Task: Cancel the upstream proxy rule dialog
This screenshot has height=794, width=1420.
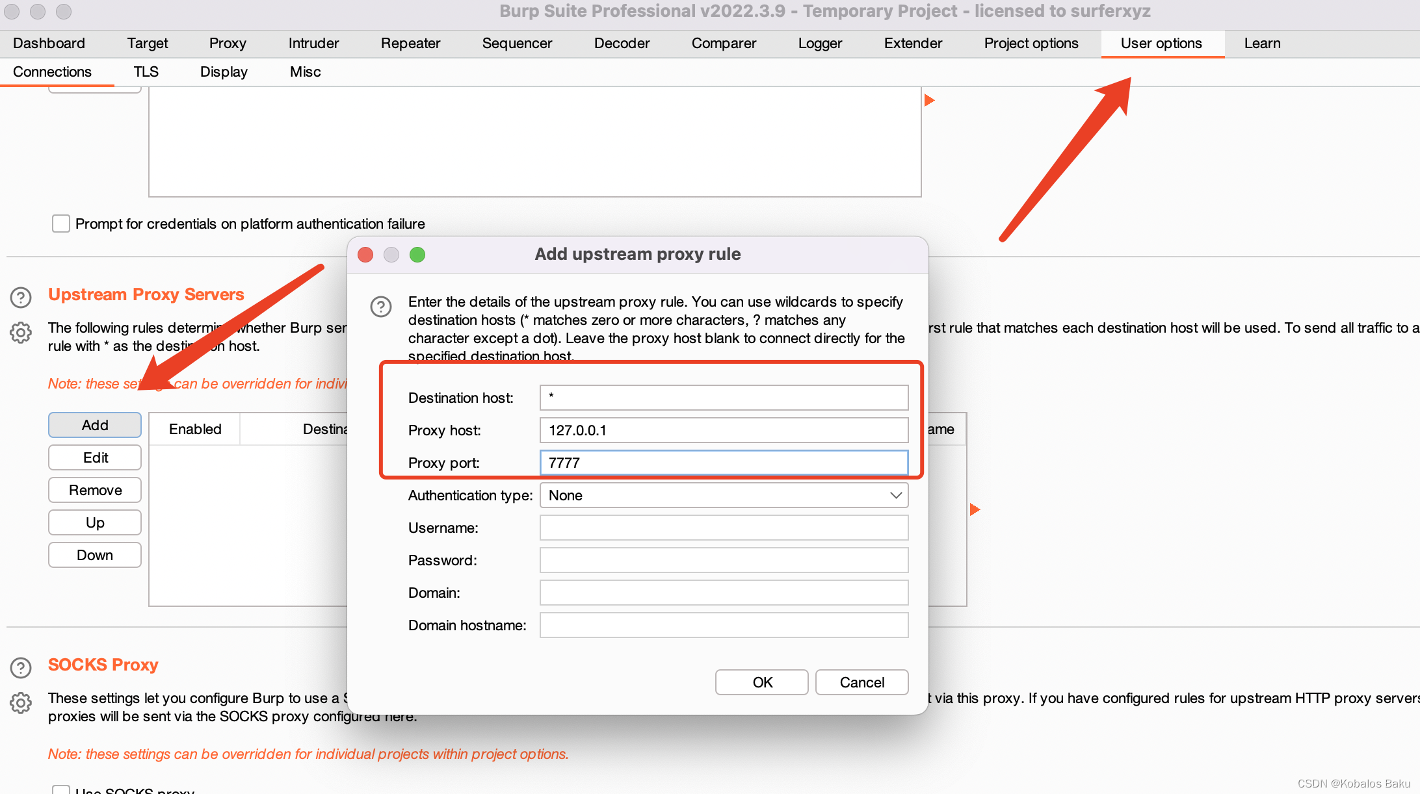Action: click(x=862, y=682)
